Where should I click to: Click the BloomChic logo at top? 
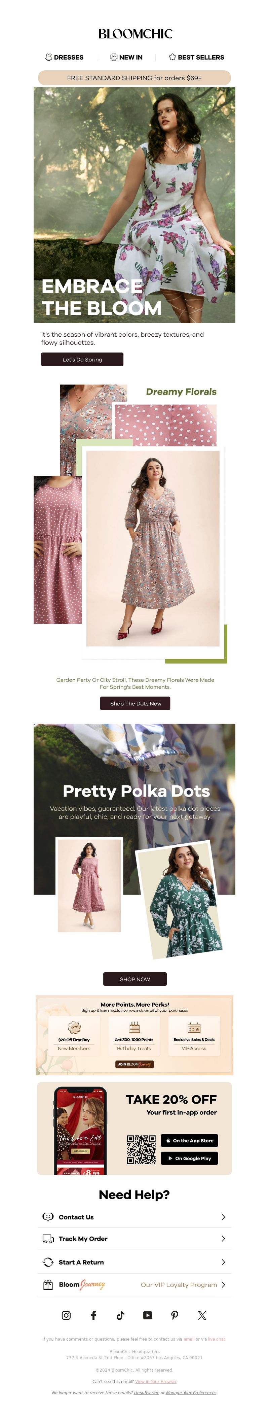135,34
